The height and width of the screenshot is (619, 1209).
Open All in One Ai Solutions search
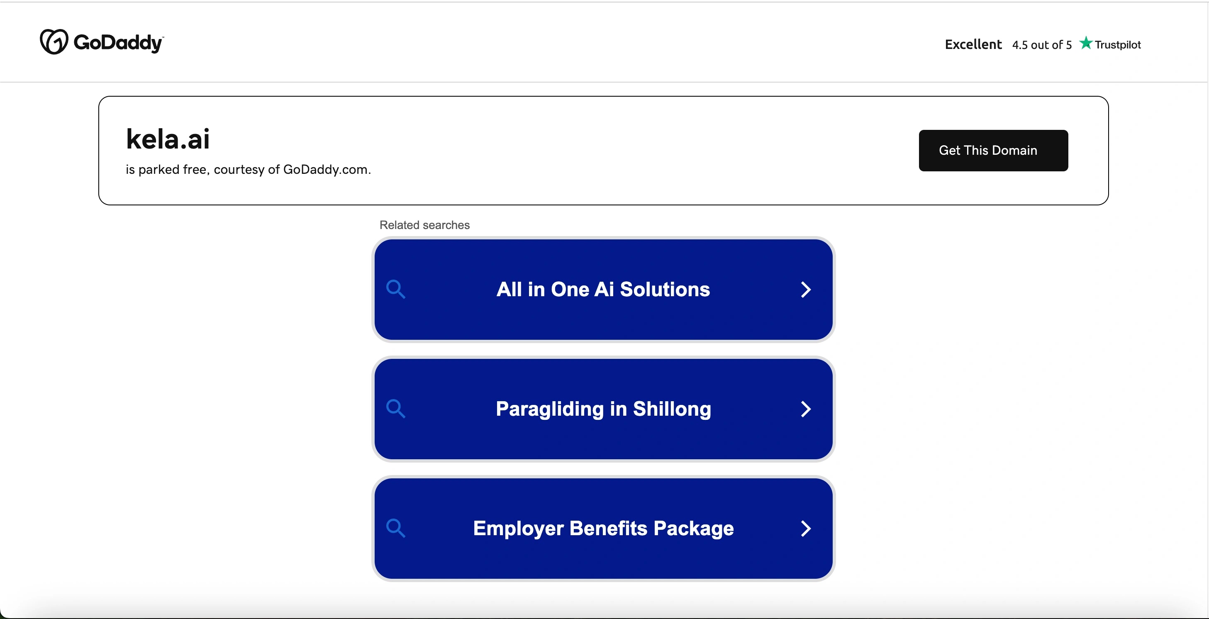(603, 289)
